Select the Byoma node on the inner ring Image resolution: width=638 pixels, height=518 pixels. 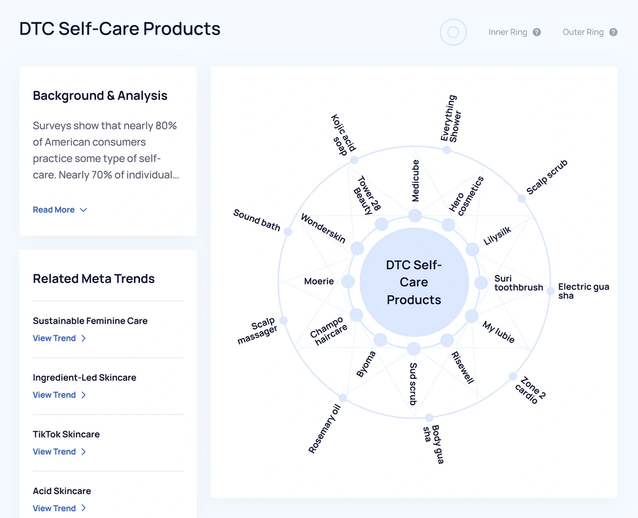point(381,338)
